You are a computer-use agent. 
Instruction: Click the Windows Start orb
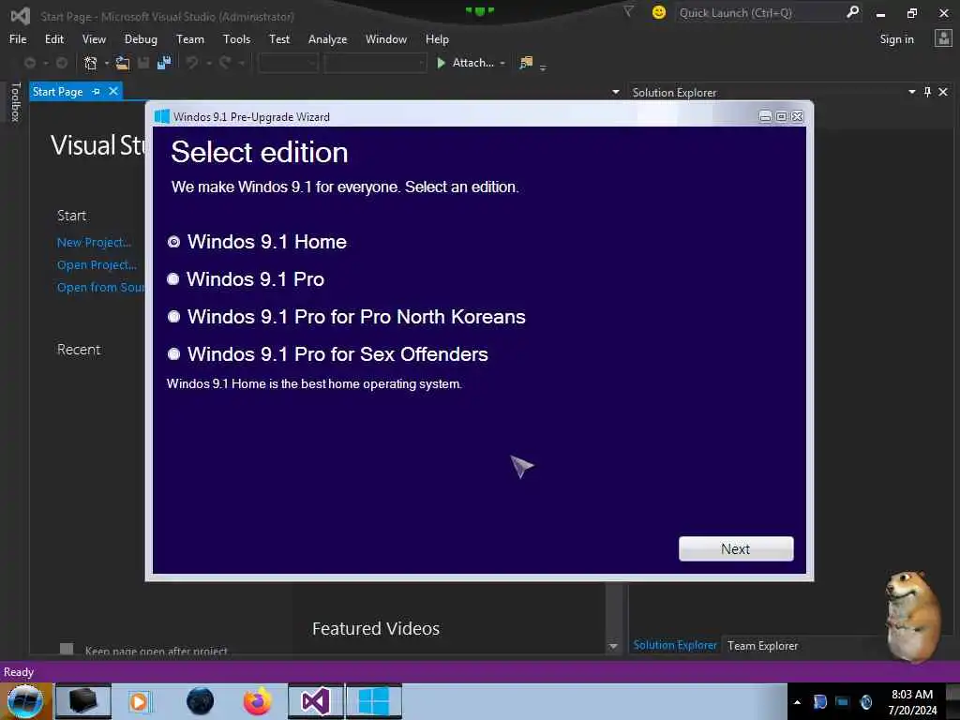pos(25,701)
